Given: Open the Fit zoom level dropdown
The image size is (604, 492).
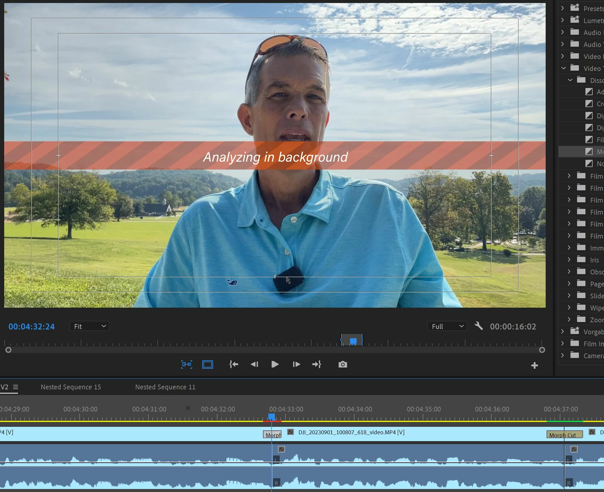Looking at the screenshot, I should [x=89, y=326].
